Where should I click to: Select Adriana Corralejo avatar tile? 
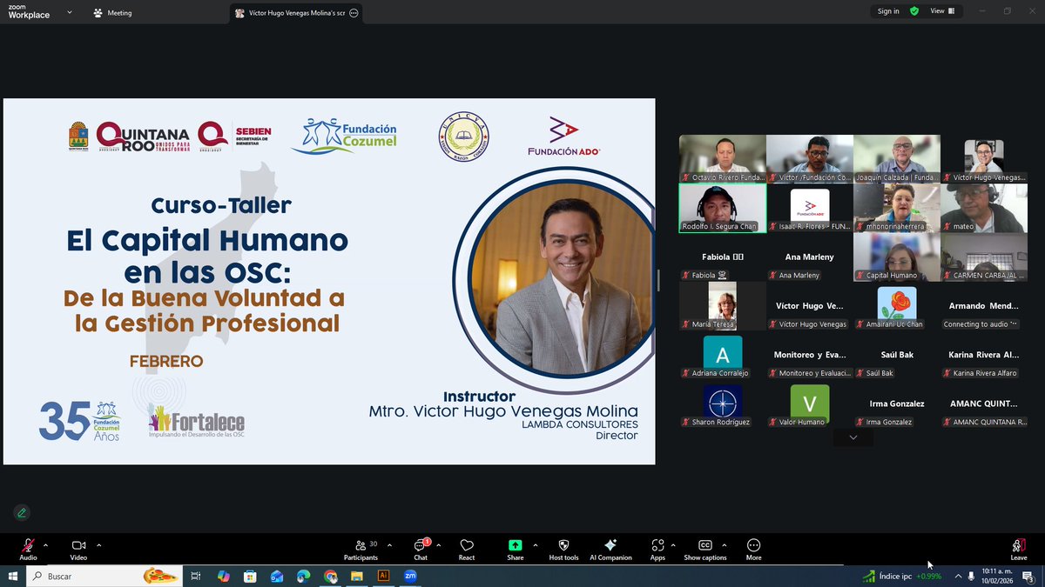(723, 355)
